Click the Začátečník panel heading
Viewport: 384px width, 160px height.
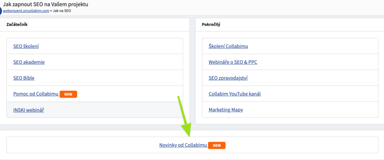tap(17, 24)
